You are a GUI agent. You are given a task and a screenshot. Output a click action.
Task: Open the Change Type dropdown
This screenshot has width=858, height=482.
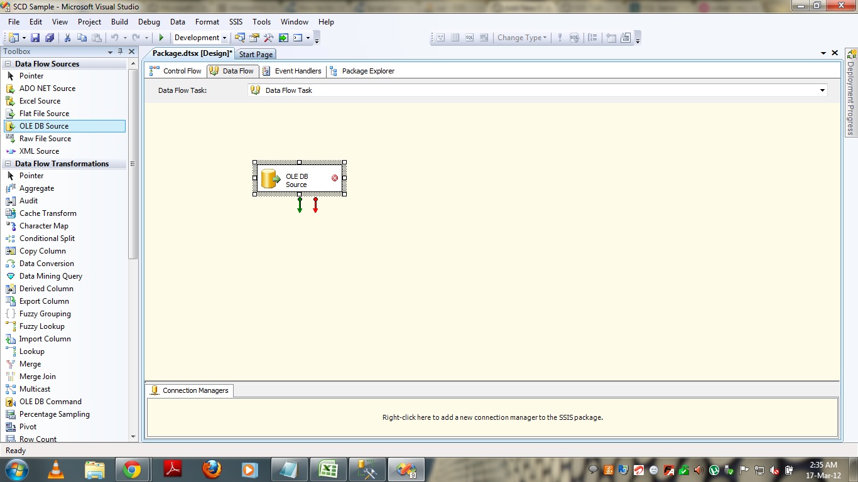click(521, 37)
